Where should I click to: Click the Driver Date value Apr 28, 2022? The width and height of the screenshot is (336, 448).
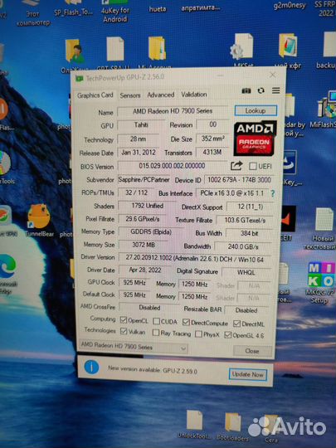click(x=145, y=270)
